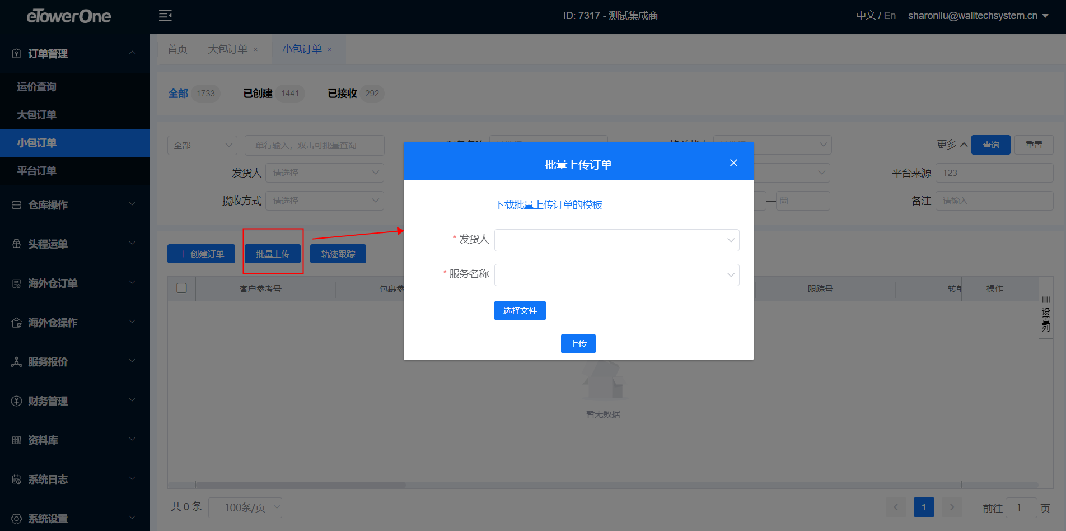
Task: Open the 发货人 filter dropdown behind dialog
Action: [x=325, y=173]
